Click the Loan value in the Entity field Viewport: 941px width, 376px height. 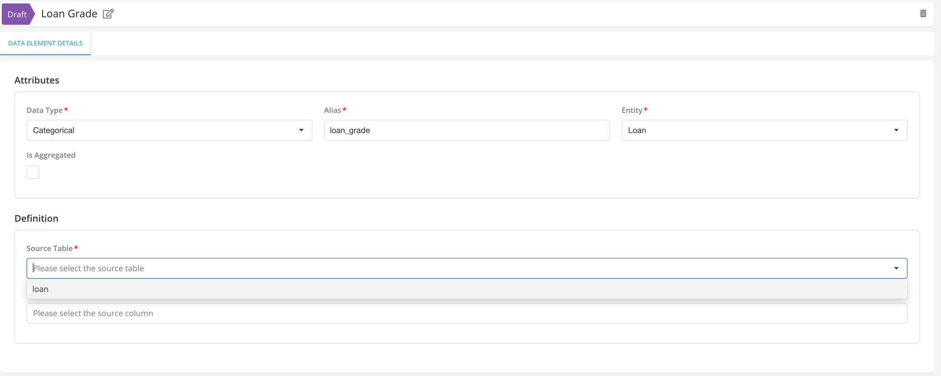click(637, 130)
